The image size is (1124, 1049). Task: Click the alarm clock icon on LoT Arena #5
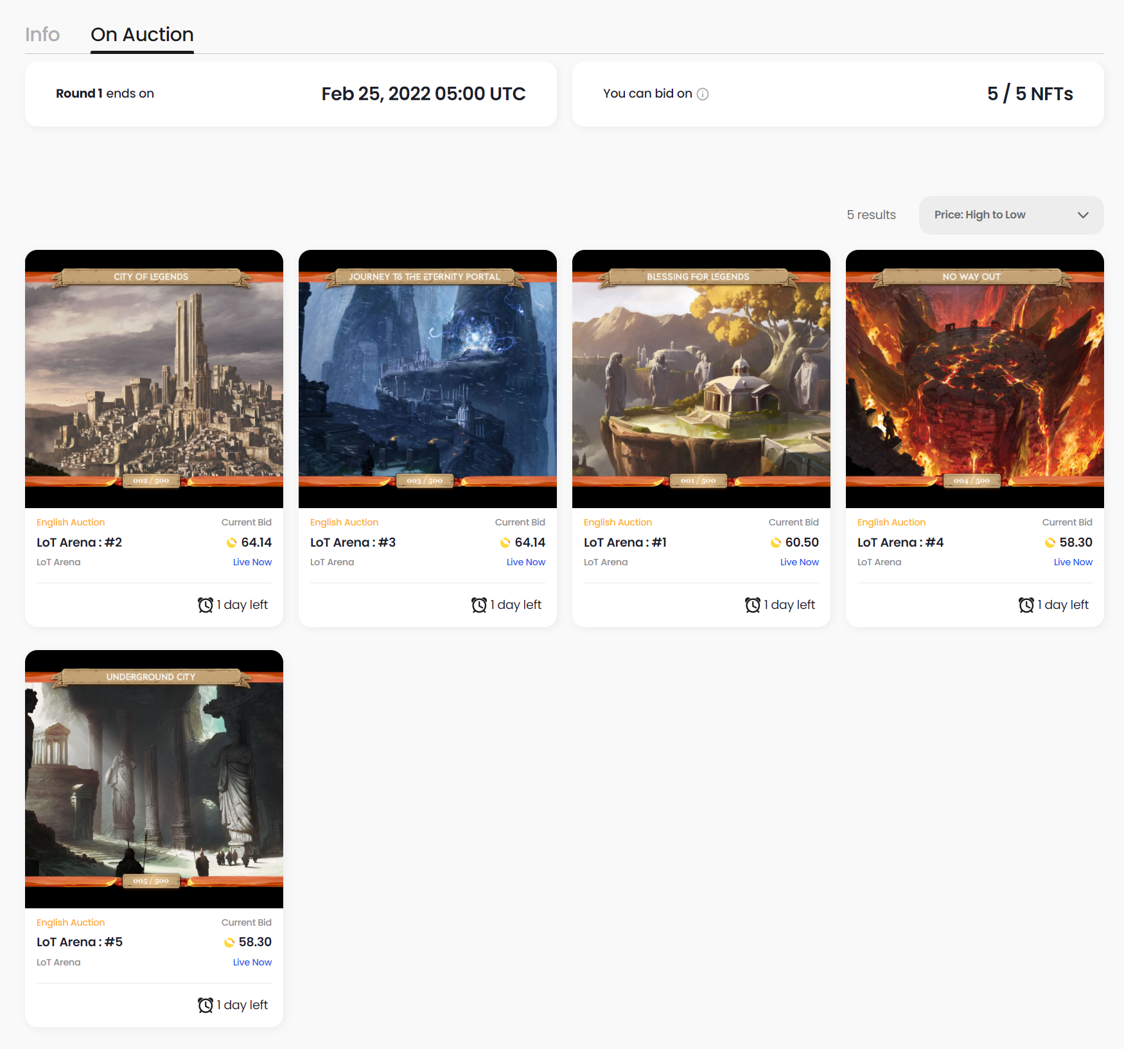click(x=206, y=1005)
